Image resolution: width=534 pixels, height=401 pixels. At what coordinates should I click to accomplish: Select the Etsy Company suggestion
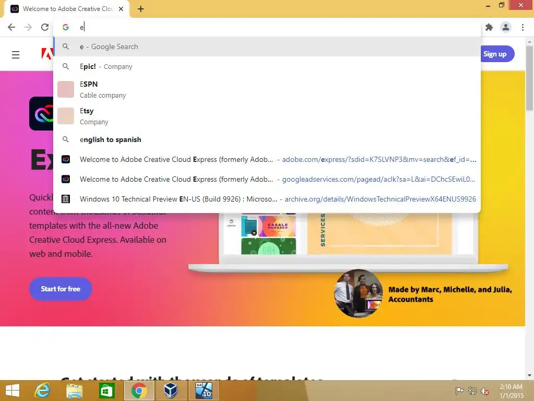coord(267,116)
